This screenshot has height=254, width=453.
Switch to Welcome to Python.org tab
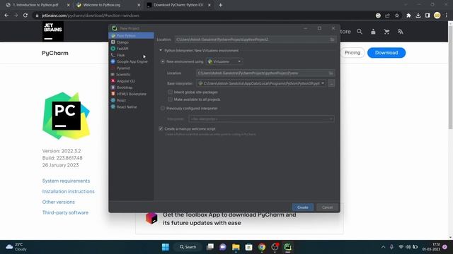108,5
